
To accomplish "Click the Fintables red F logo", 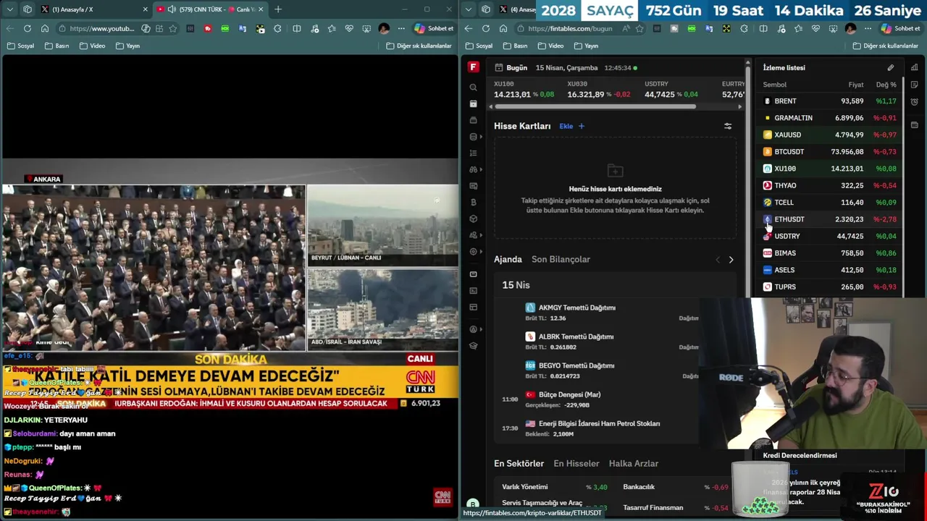I will [473, 67].
